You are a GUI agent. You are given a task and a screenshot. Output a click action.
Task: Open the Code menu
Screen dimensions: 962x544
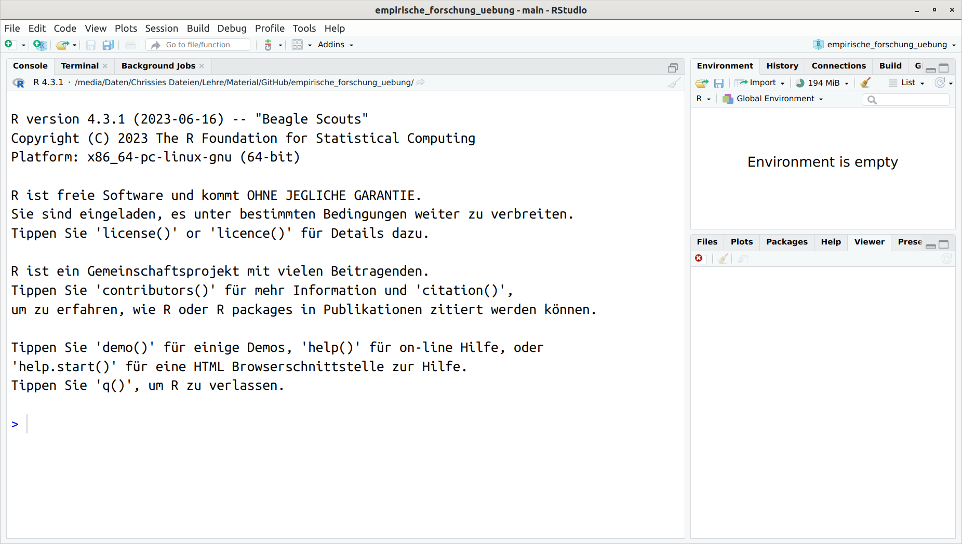(65, 29)
